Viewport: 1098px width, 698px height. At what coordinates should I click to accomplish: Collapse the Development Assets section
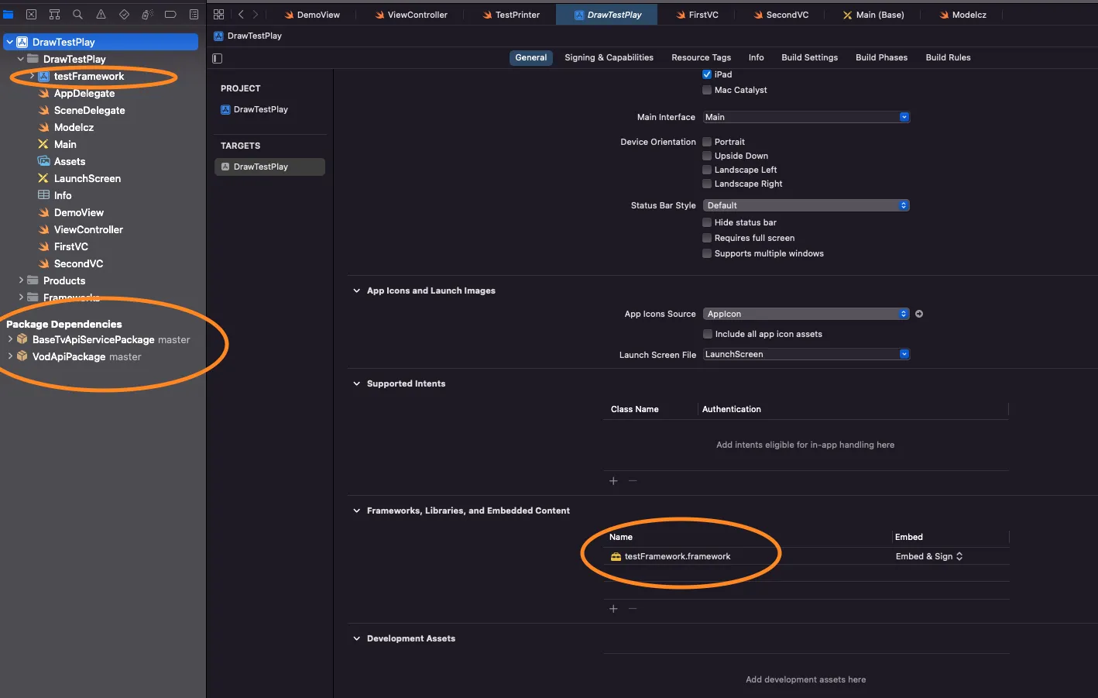[357, 638]
